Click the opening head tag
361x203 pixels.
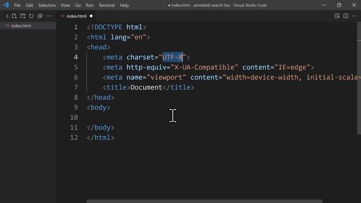[x=98, y=47]
